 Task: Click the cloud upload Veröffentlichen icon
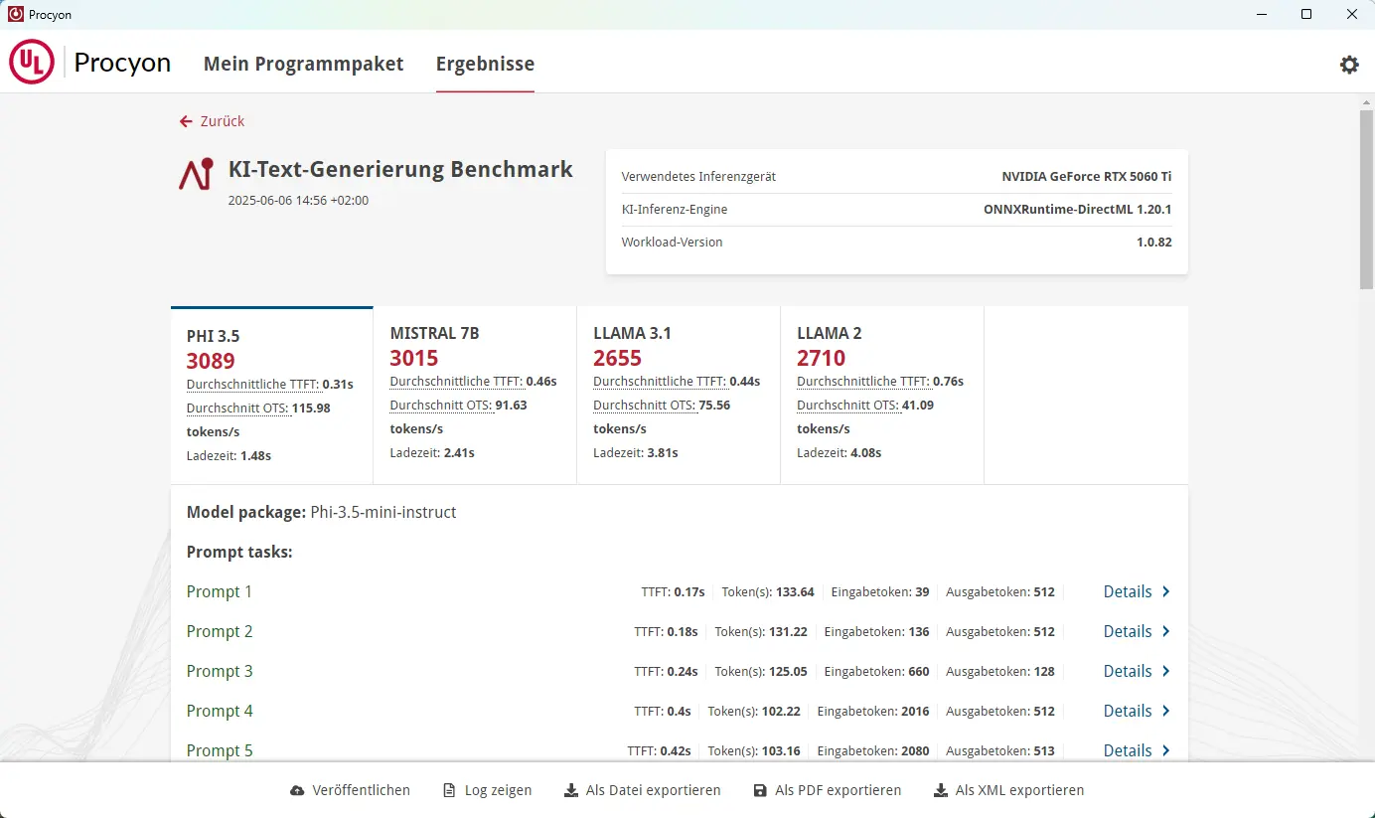pyautogui.click(x=297, y=791)
